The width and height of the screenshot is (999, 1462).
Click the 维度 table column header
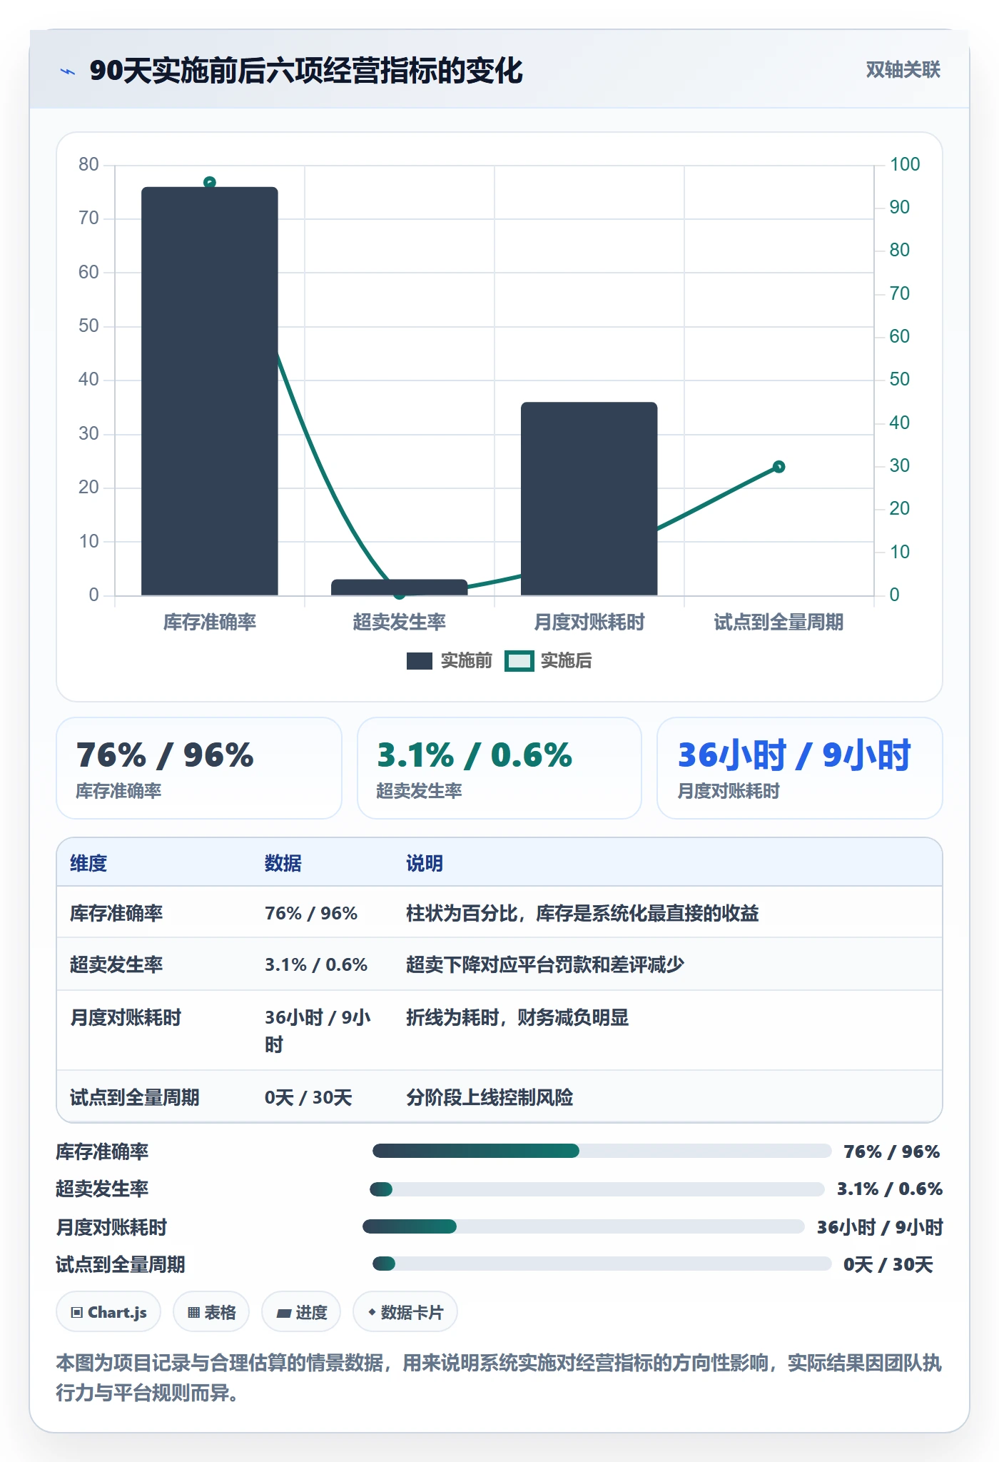pyautogui.click(x=88, y=863)
